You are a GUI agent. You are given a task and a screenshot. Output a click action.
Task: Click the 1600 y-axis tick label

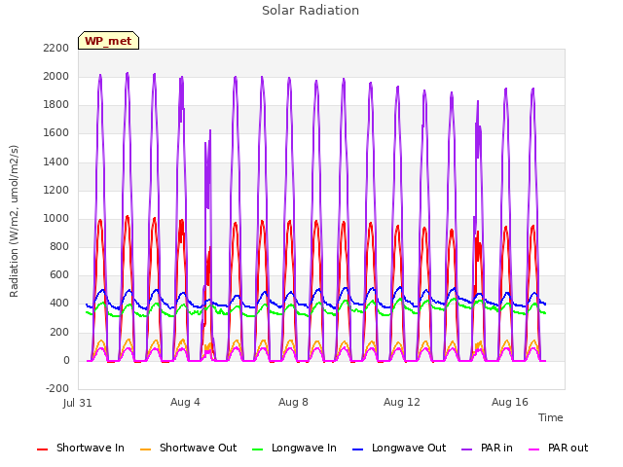(56, 133)
